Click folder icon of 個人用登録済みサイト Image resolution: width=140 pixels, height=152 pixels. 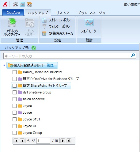(10, 65)
